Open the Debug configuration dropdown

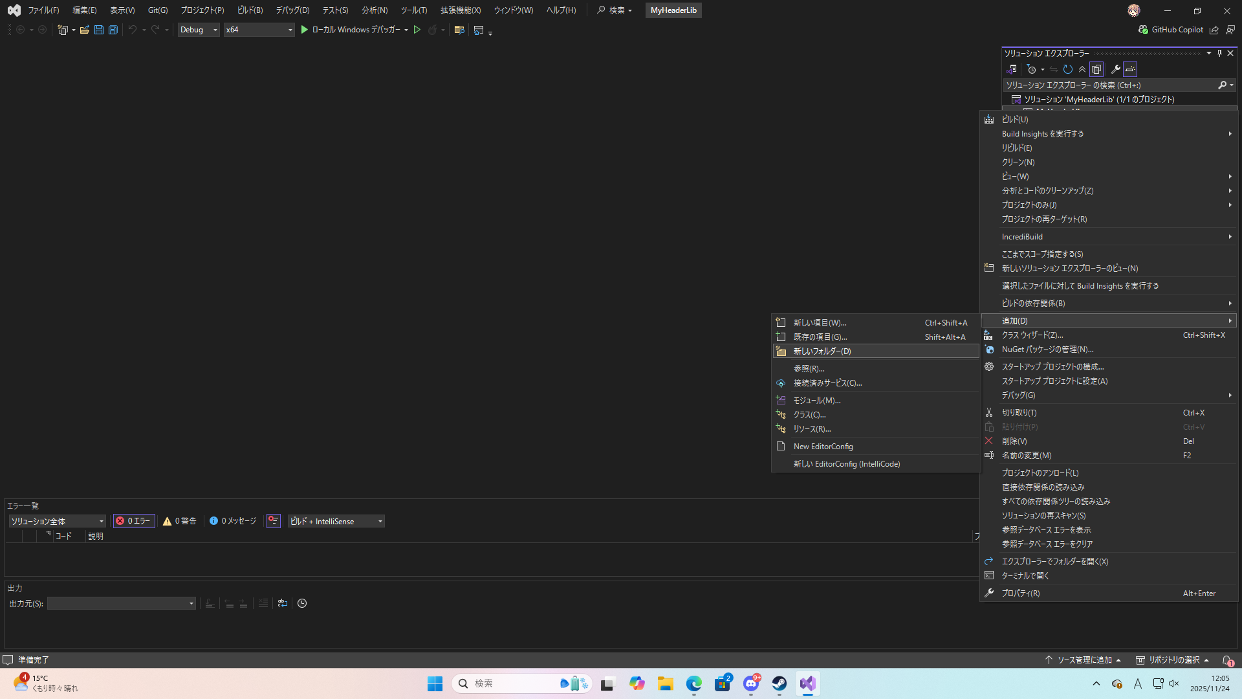(x=199, y=30)
